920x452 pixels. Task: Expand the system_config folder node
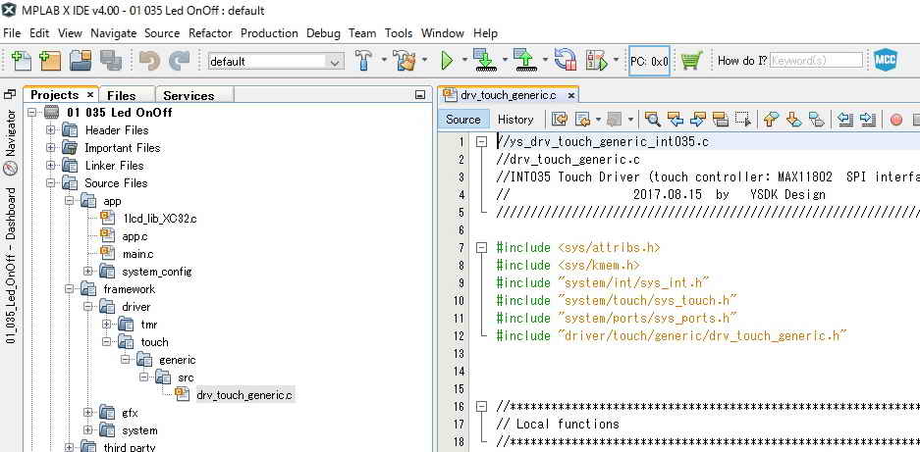pos(88,272)
